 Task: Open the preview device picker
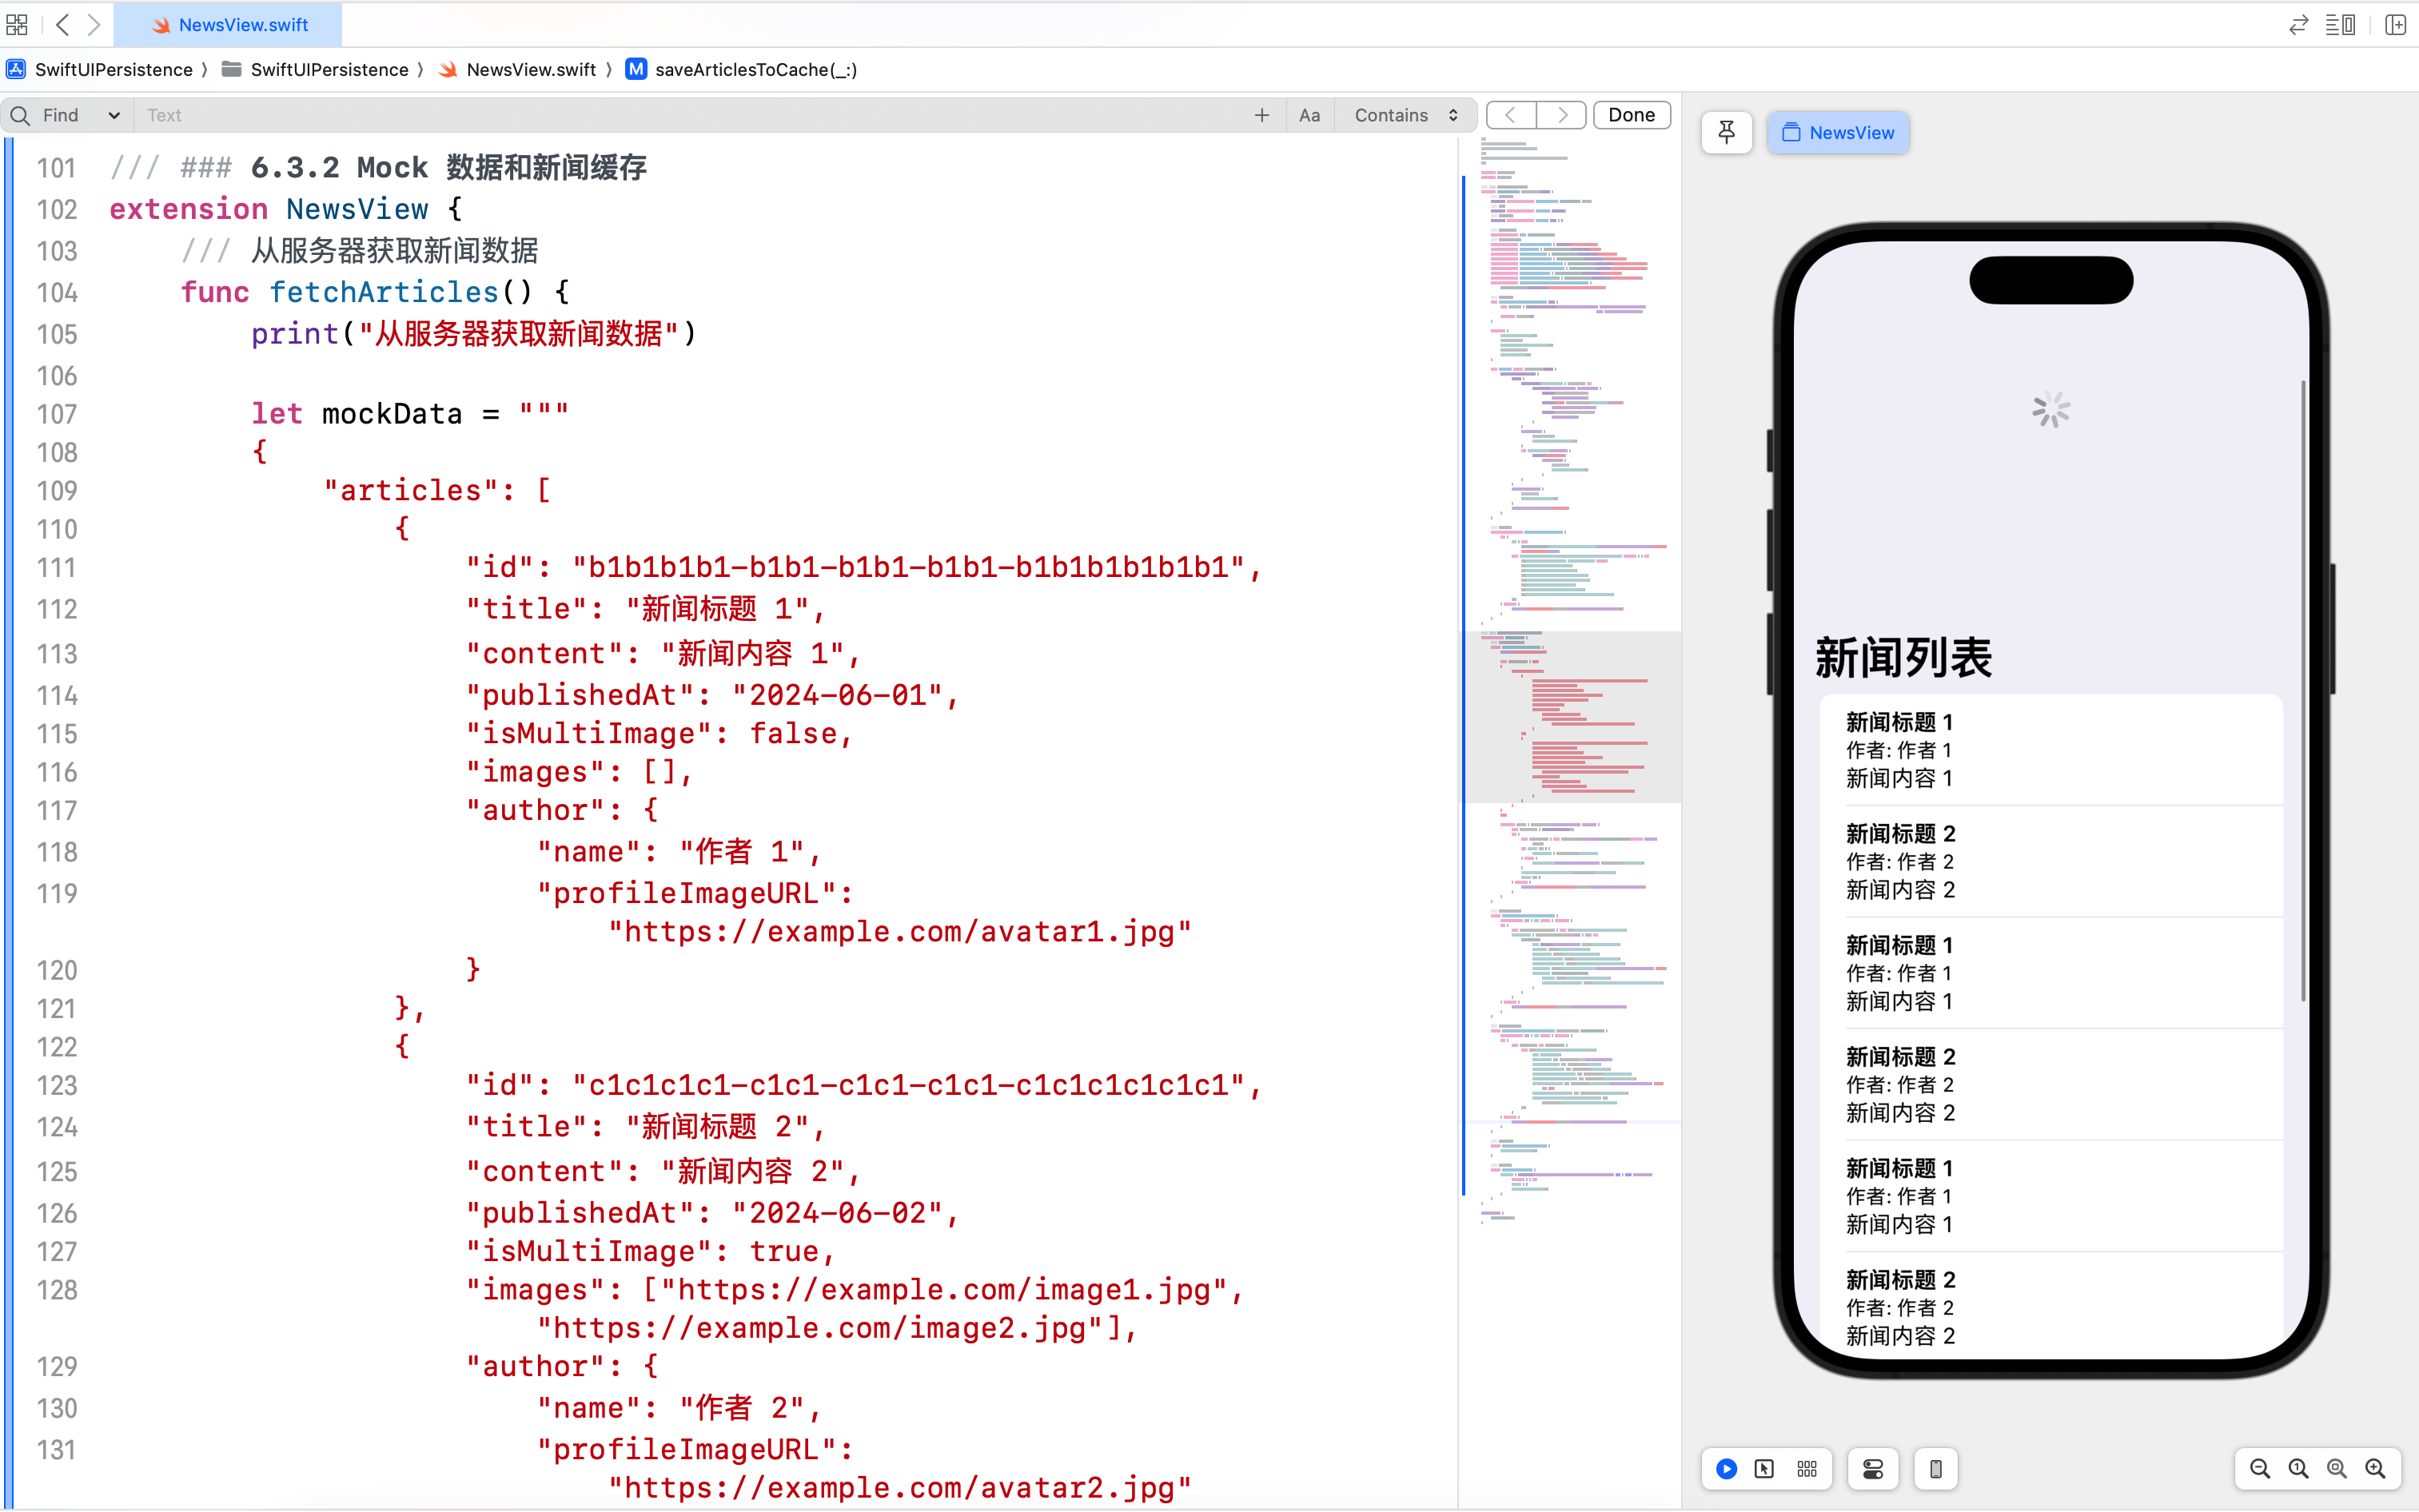click(x=1936, y=1468)
